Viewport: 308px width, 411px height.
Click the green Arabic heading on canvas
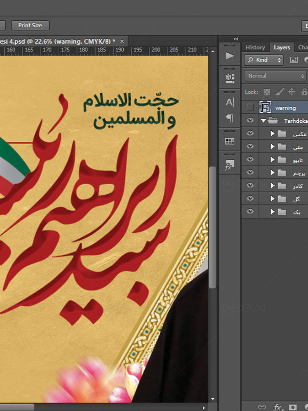[x=131, y=112]
